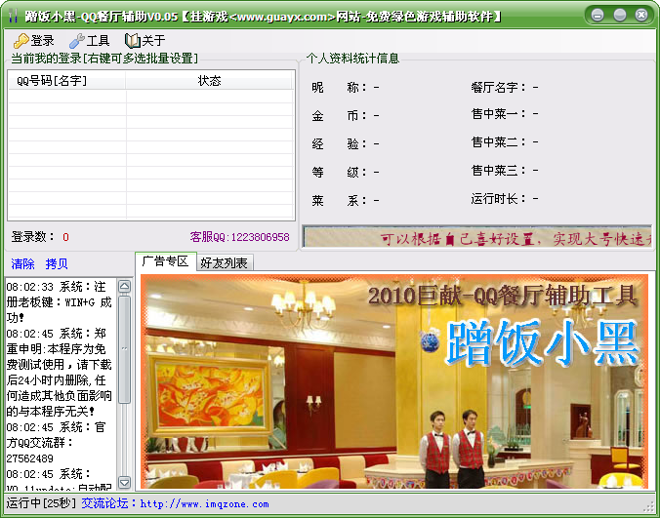Click the 金币 field label
Viewport: 660px width, 518px height.
(x=339, y=116)
